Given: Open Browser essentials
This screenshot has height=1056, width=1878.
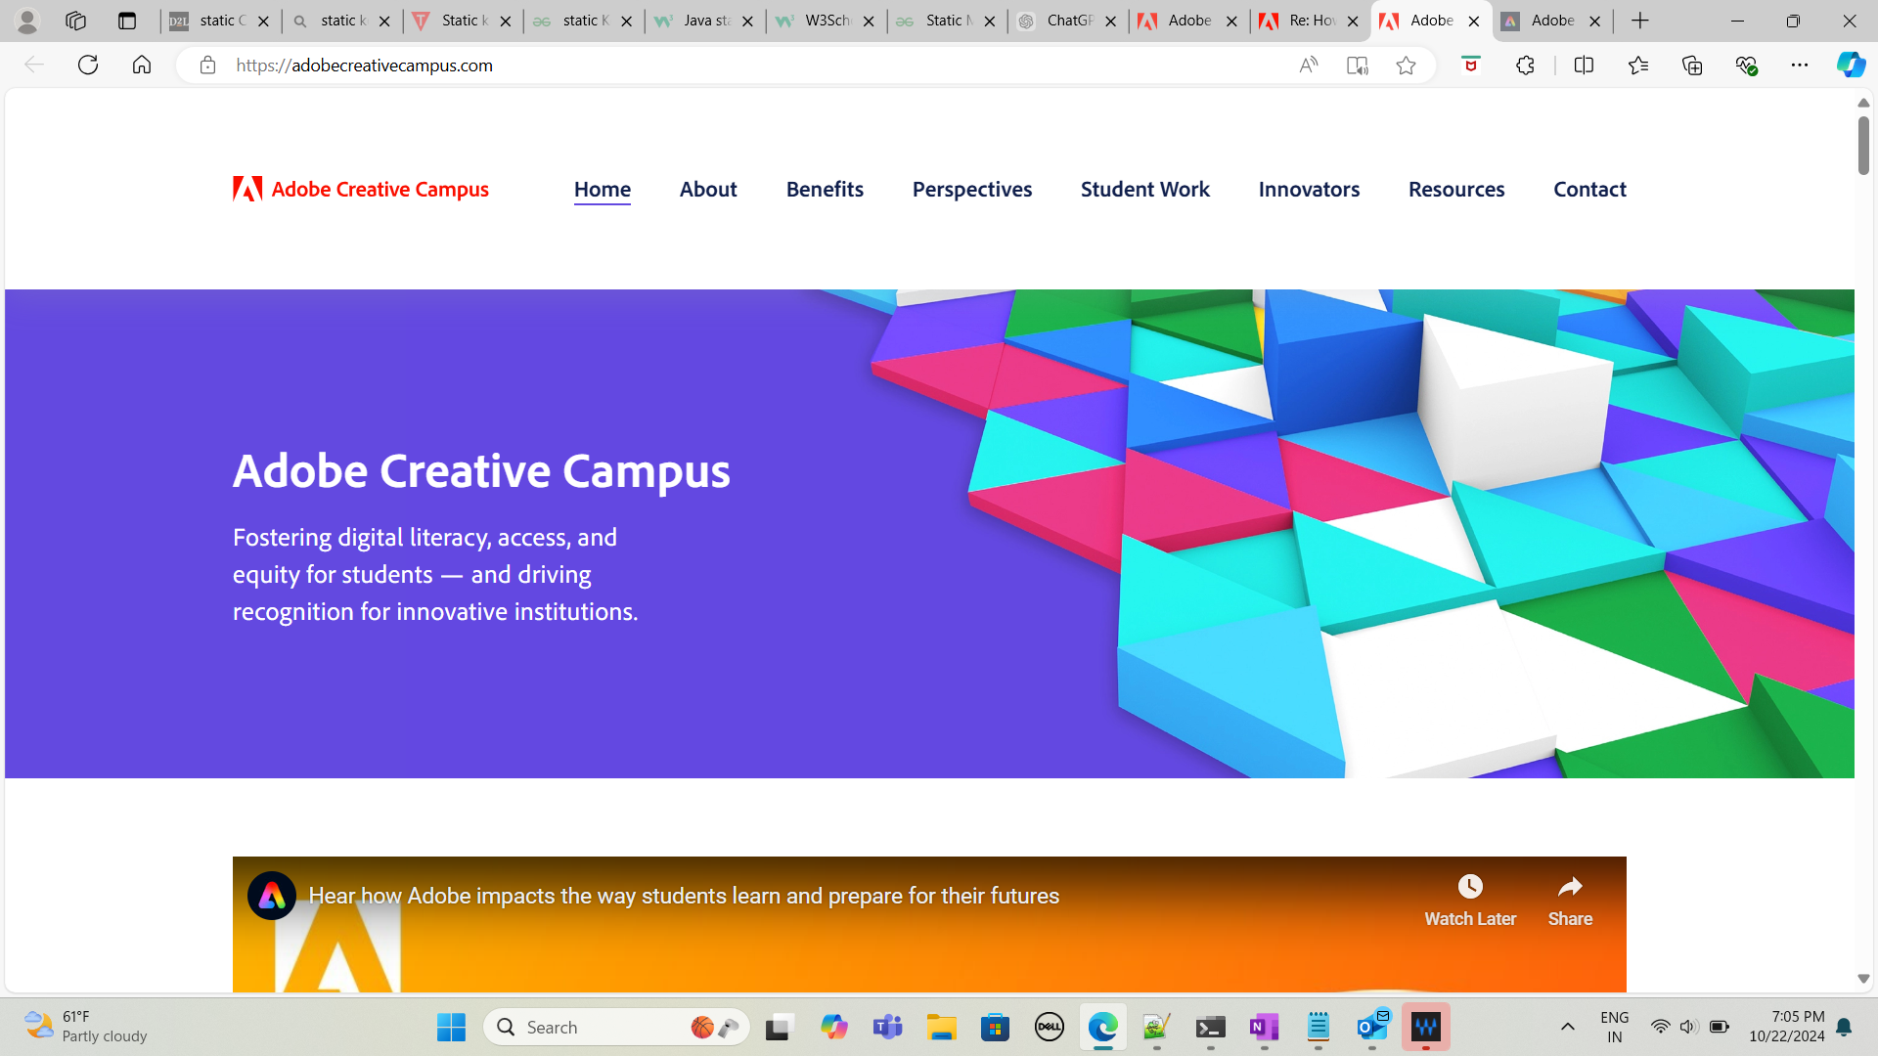Looking at the screenshot, I should pyautogui.click(x=1745, y=66).
